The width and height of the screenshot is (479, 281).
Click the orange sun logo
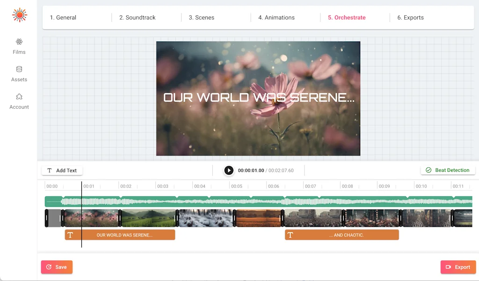pos(19,14)
